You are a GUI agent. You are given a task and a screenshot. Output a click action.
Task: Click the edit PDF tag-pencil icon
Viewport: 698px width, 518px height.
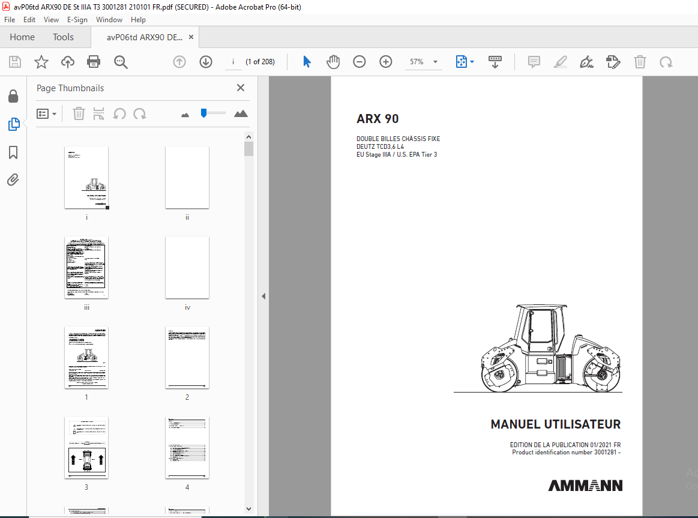(613, 62)
